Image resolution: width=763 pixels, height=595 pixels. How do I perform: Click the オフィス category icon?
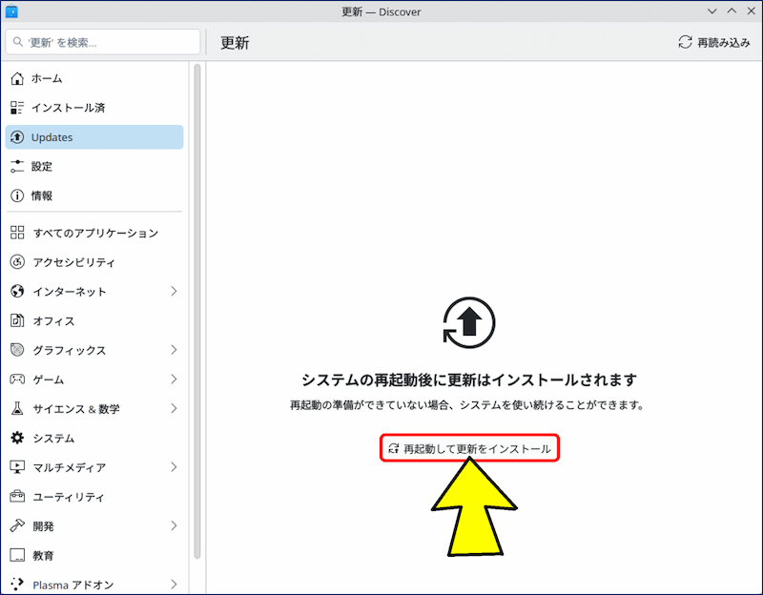pyautogui.click(x=17, y=320)
